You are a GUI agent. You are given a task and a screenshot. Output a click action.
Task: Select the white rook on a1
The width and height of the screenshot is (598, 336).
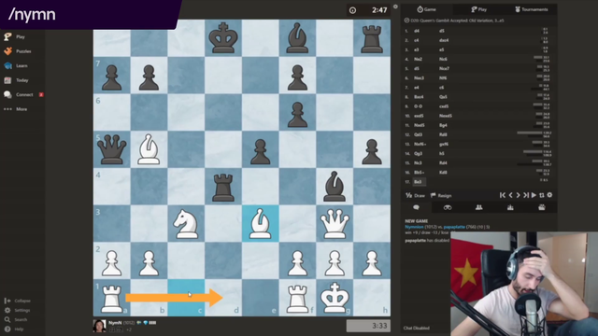112,298
